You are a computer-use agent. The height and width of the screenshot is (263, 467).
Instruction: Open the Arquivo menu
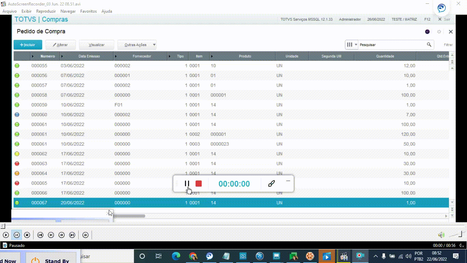tap(10, 11)
